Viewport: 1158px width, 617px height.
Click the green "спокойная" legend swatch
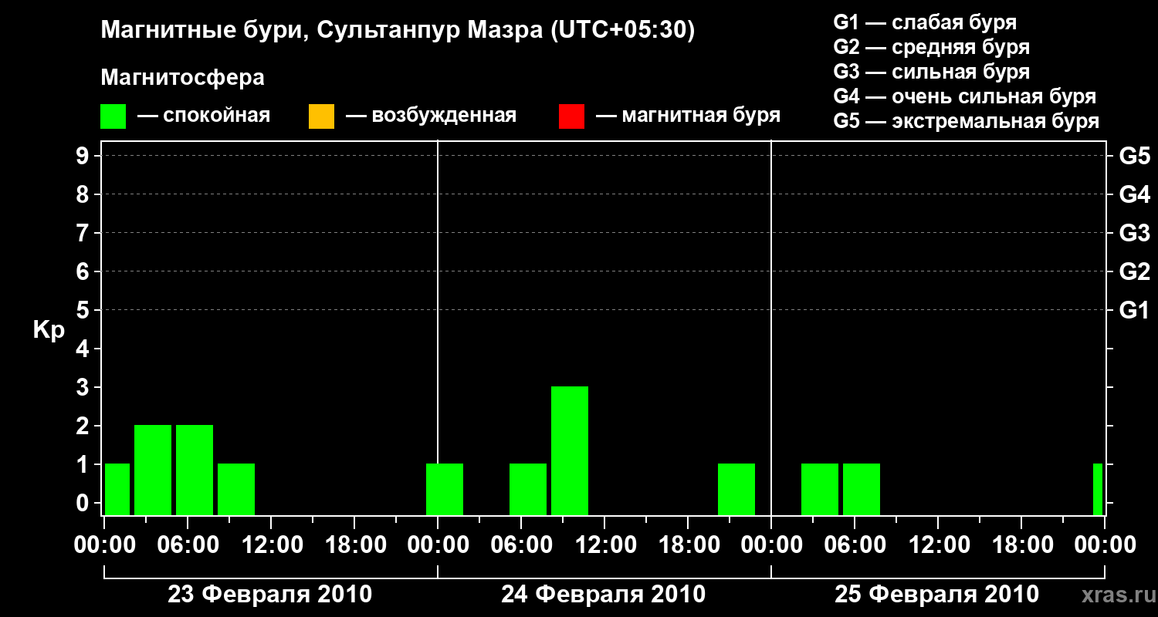tap(113, 116)
